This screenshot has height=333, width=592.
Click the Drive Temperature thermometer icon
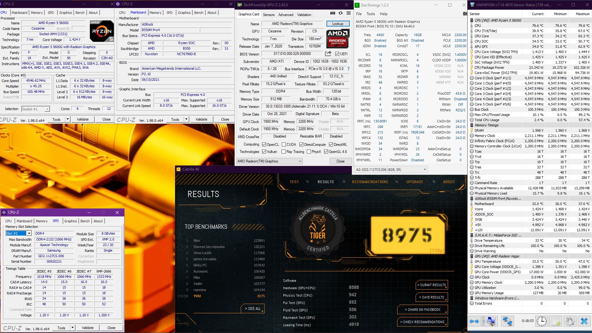tap(471, 240)
